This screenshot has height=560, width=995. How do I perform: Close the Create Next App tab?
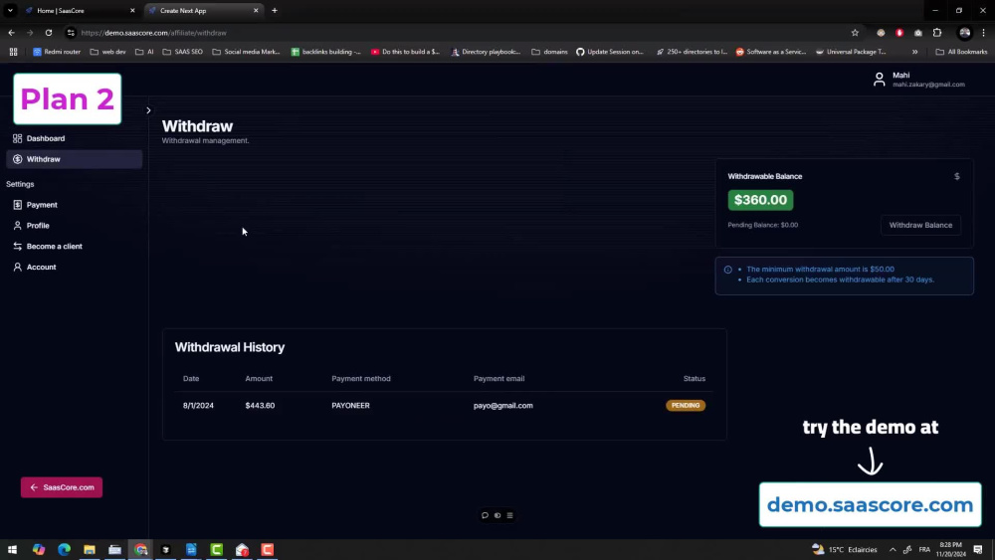point(256,11)
